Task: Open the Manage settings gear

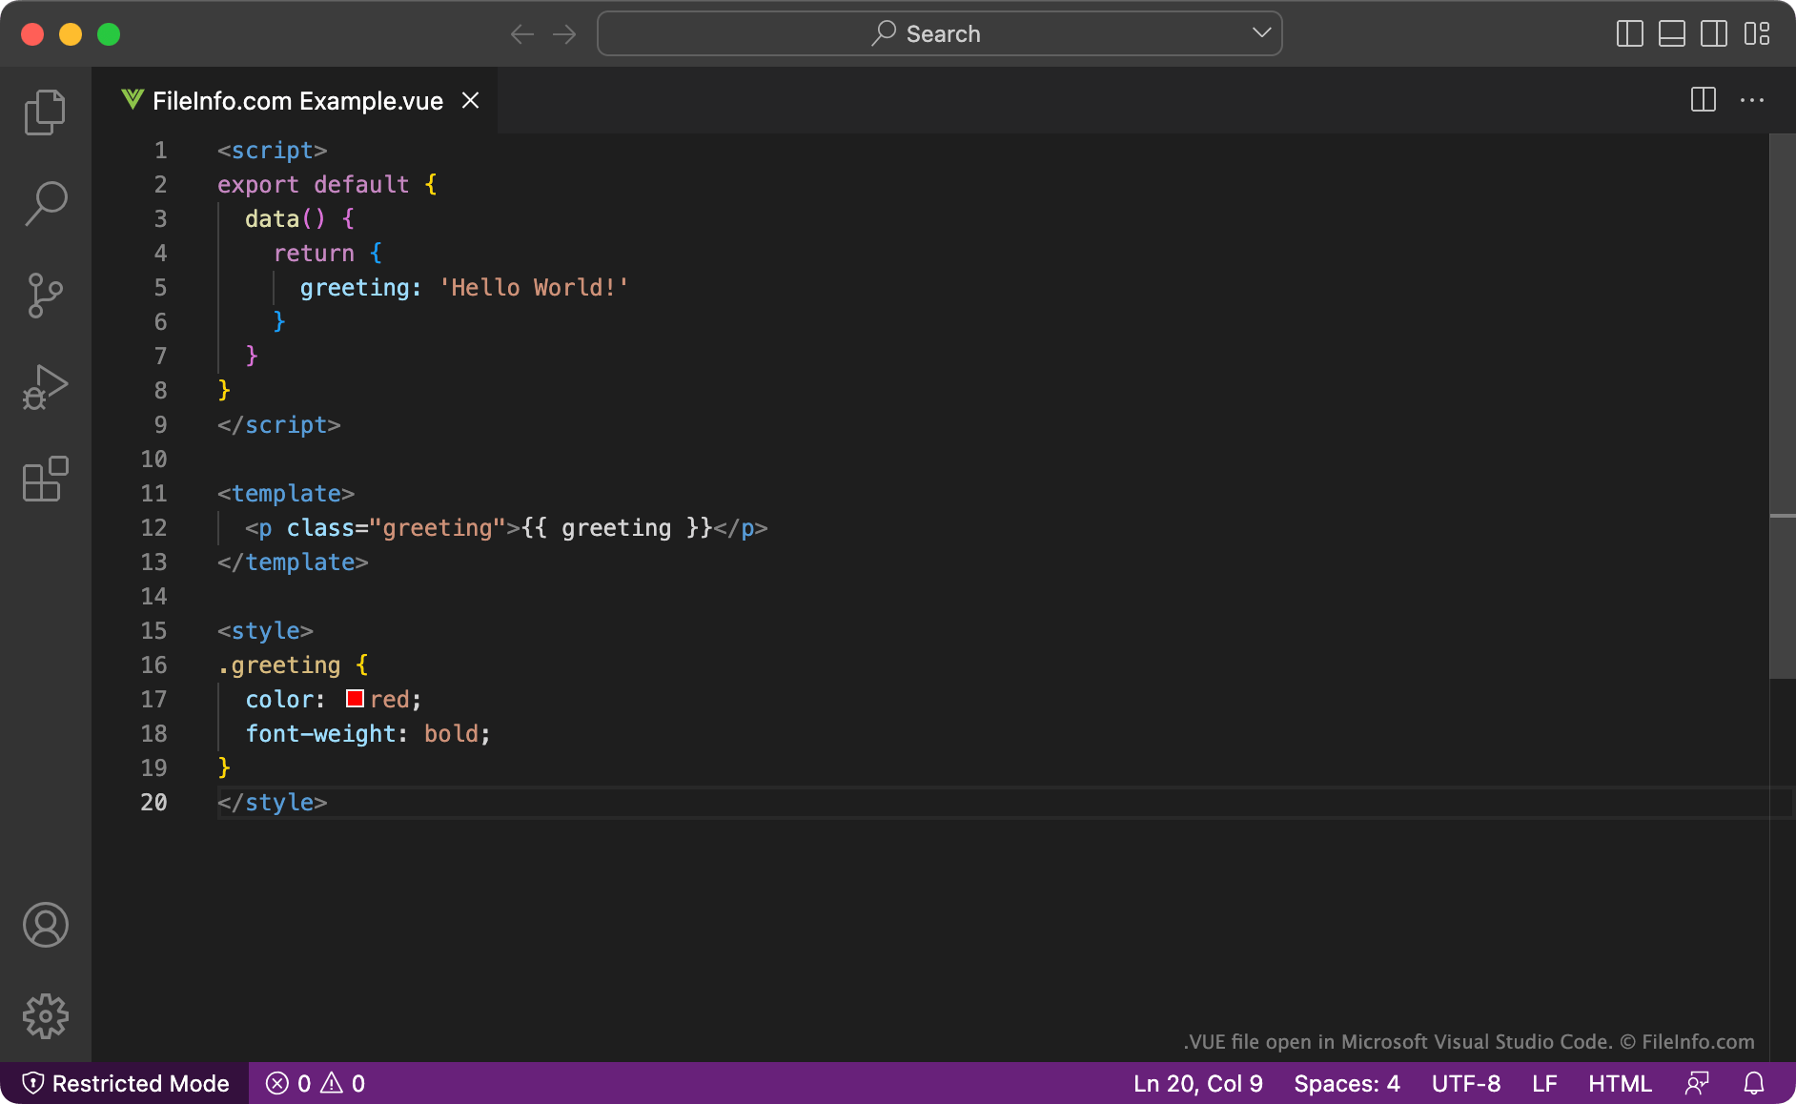Action: click(x=45, y=1015)
